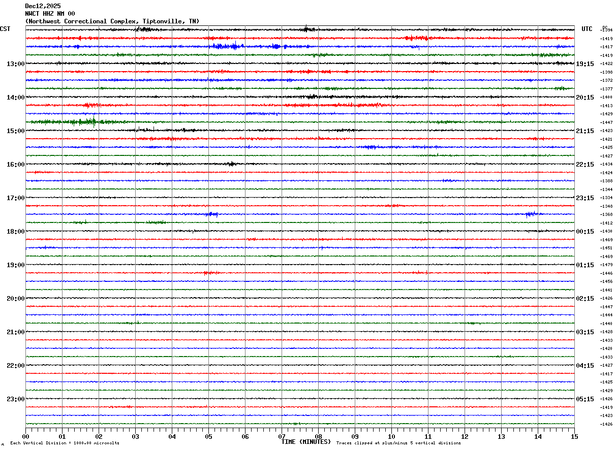Click minute tick label '00' on x-axis

(25, 436)
